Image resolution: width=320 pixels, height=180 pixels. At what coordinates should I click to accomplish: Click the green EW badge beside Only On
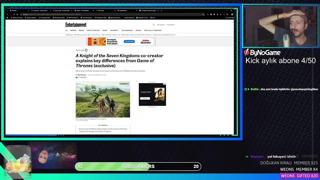tap(86, 50)
